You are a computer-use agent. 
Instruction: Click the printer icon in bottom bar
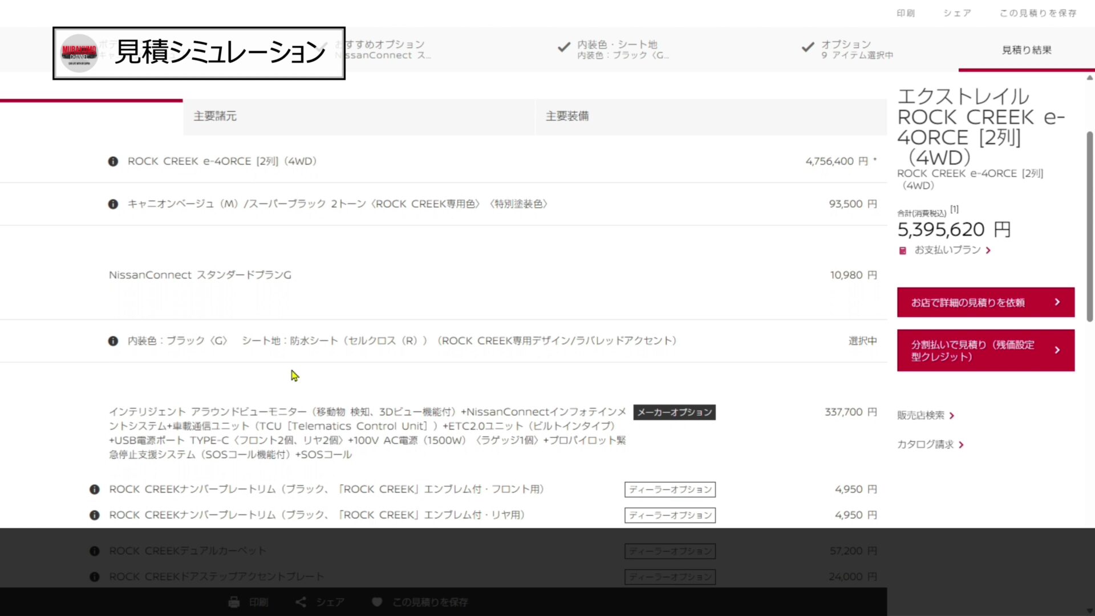[x=234, y=602]
